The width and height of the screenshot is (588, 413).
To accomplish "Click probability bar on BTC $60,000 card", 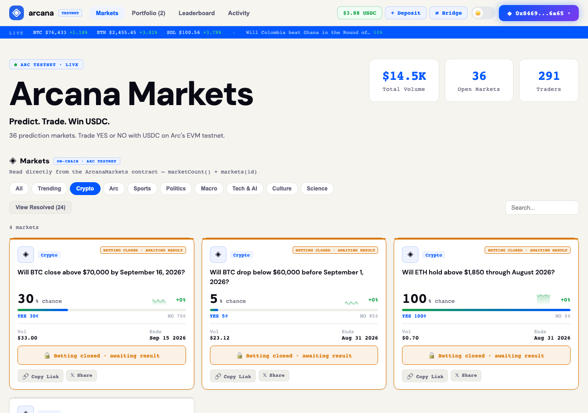I will tap(294, 310).
